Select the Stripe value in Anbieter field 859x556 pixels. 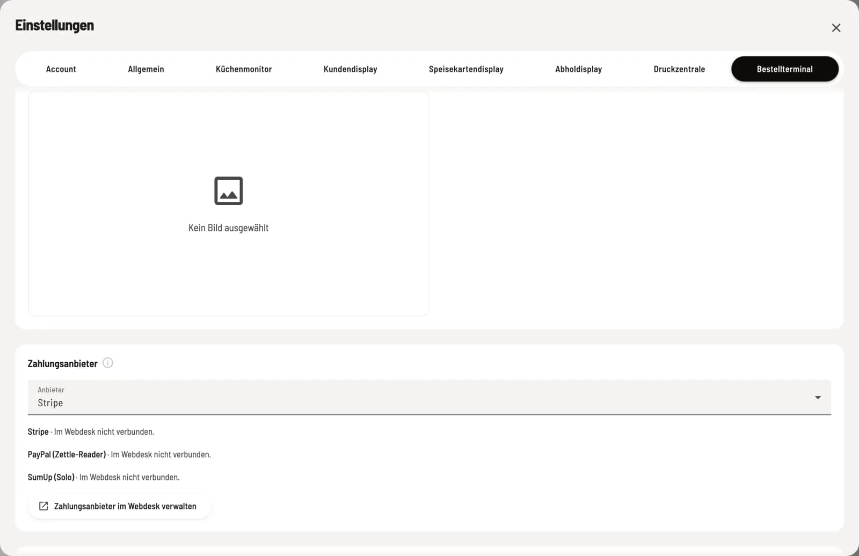(x=50, y=403)
